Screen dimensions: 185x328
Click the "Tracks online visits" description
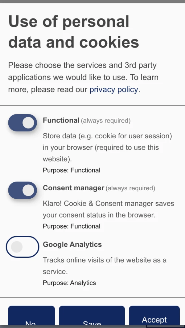[105, 265]
